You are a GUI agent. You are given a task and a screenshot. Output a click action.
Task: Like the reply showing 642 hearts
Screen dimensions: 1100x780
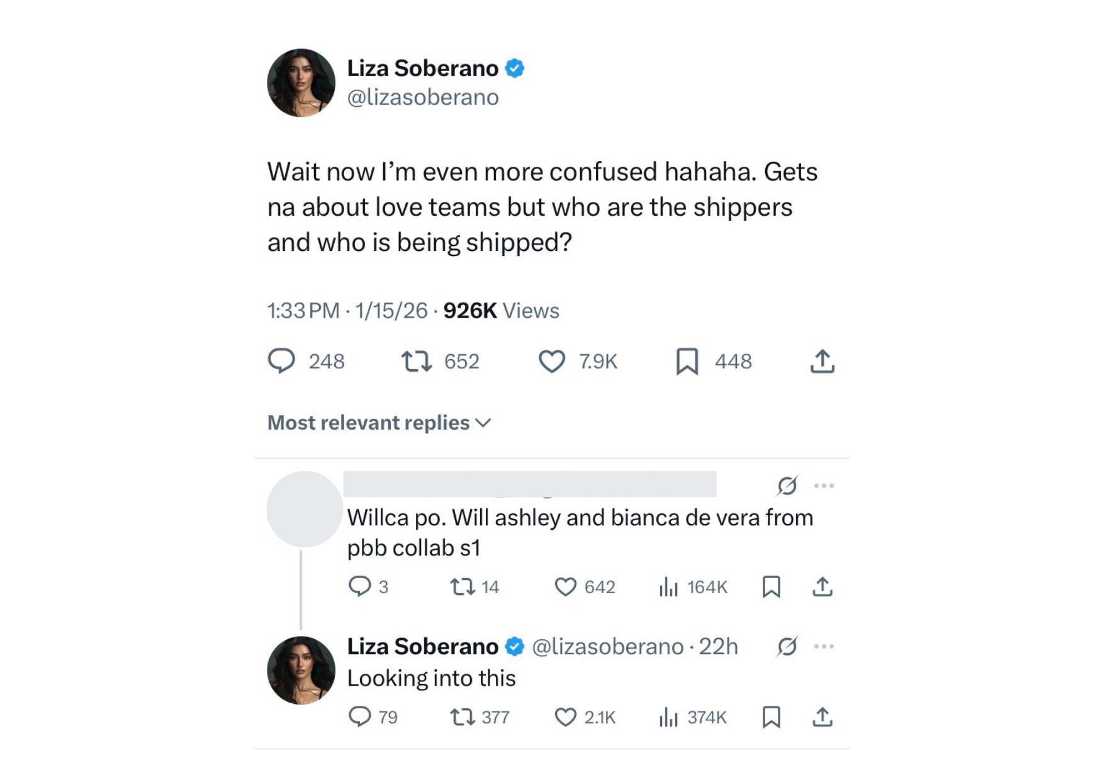[x=566, y=587]
